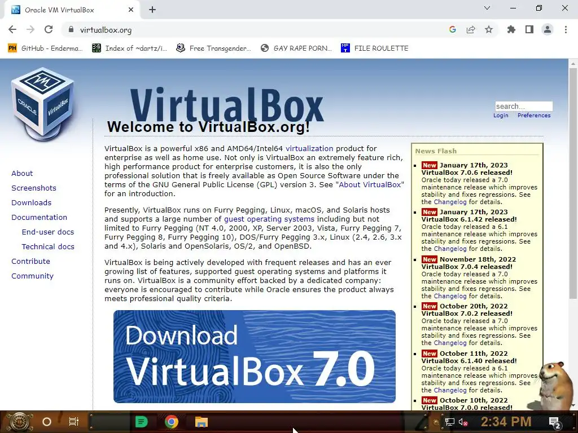View site info via the lock icon
This screenshot has width=578, height=433.
click(71, 29)
